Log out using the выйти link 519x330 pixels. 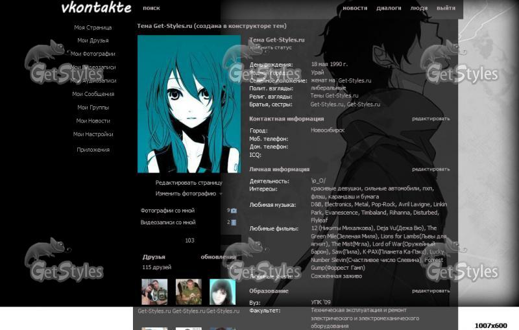pyautogui.click(x=446, y=8)
